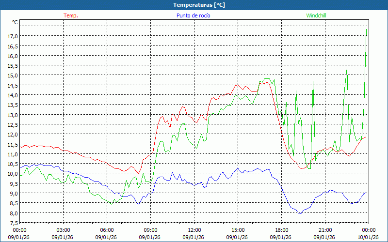Click the green Windchill legend label
388x242 pixels.
pos(316,15)
